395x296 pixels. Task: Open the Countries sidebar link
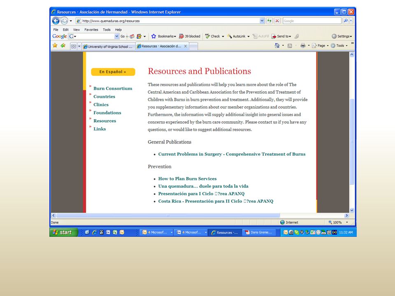(x=104, y=96)
